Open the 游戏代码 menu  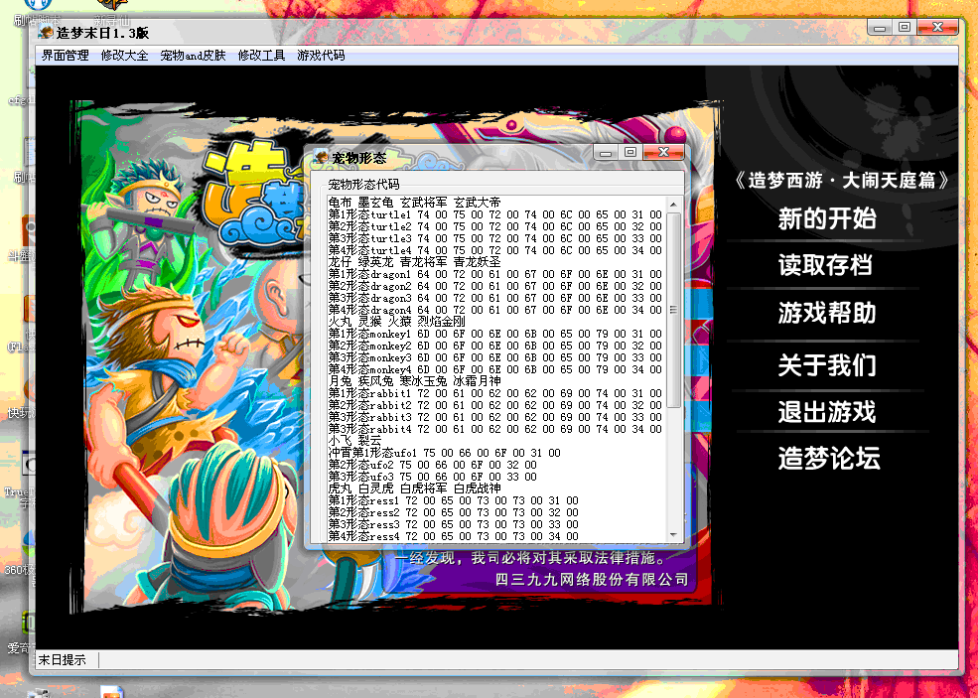point(321,56)
